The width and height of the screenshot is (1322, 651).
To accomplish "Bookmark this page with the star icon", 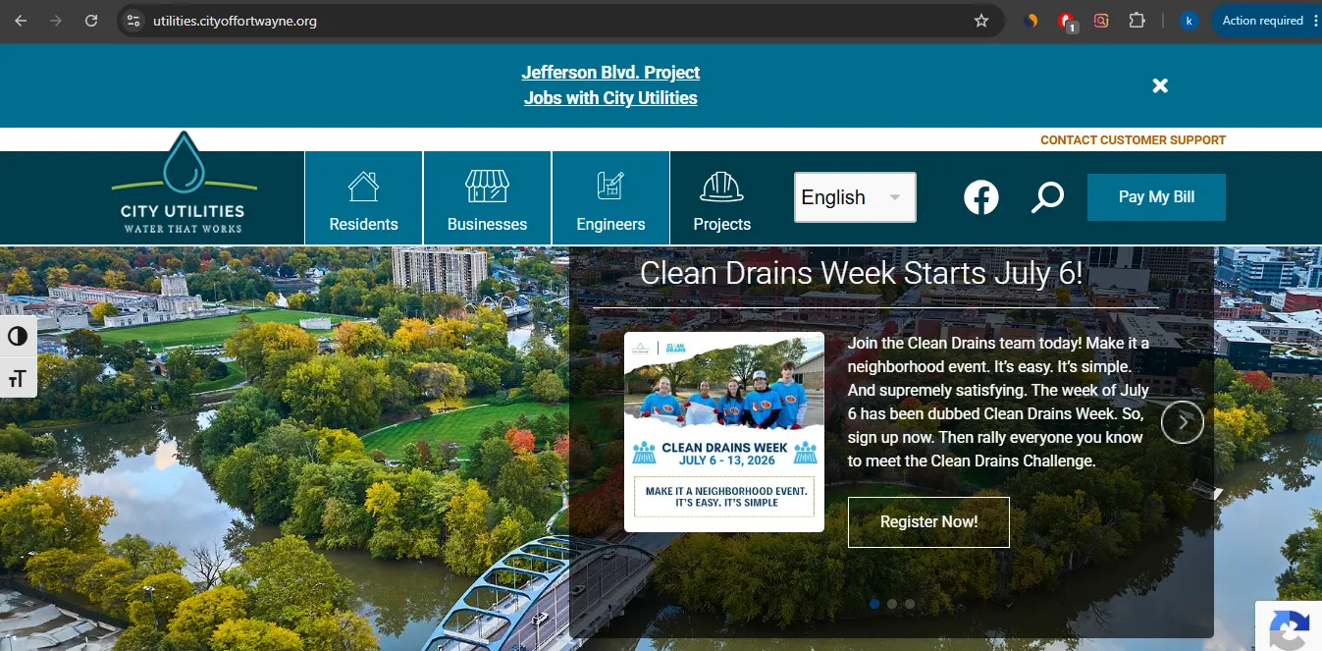I will coord(981,21).
